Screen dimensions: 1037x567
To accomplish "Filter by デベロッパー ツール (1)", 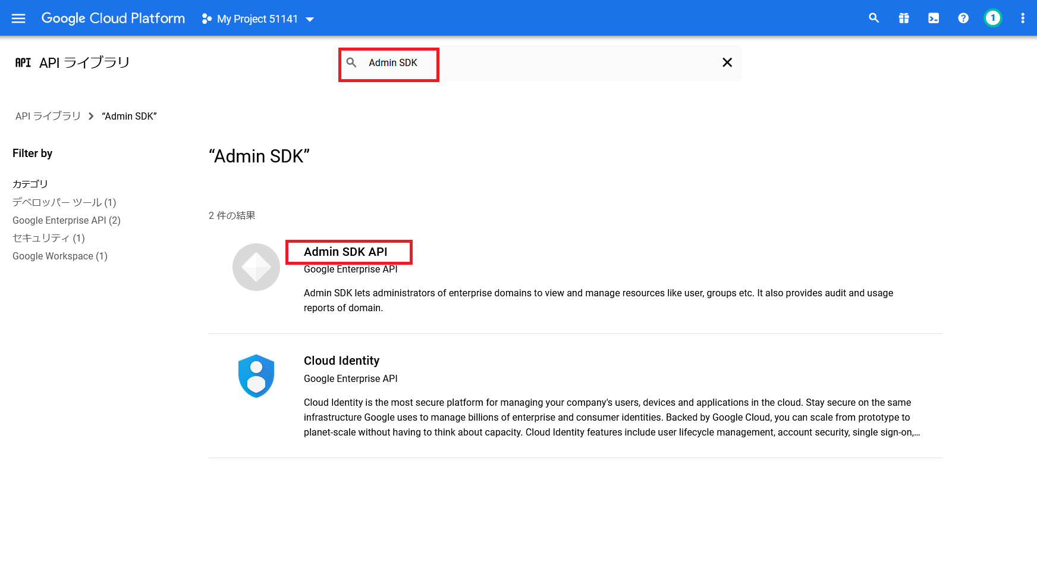I will coord(64,202).
